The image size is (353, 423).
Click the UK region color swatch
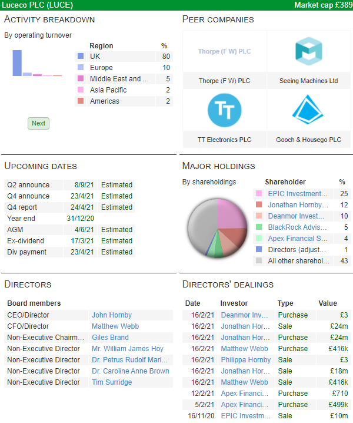(81, 56)
